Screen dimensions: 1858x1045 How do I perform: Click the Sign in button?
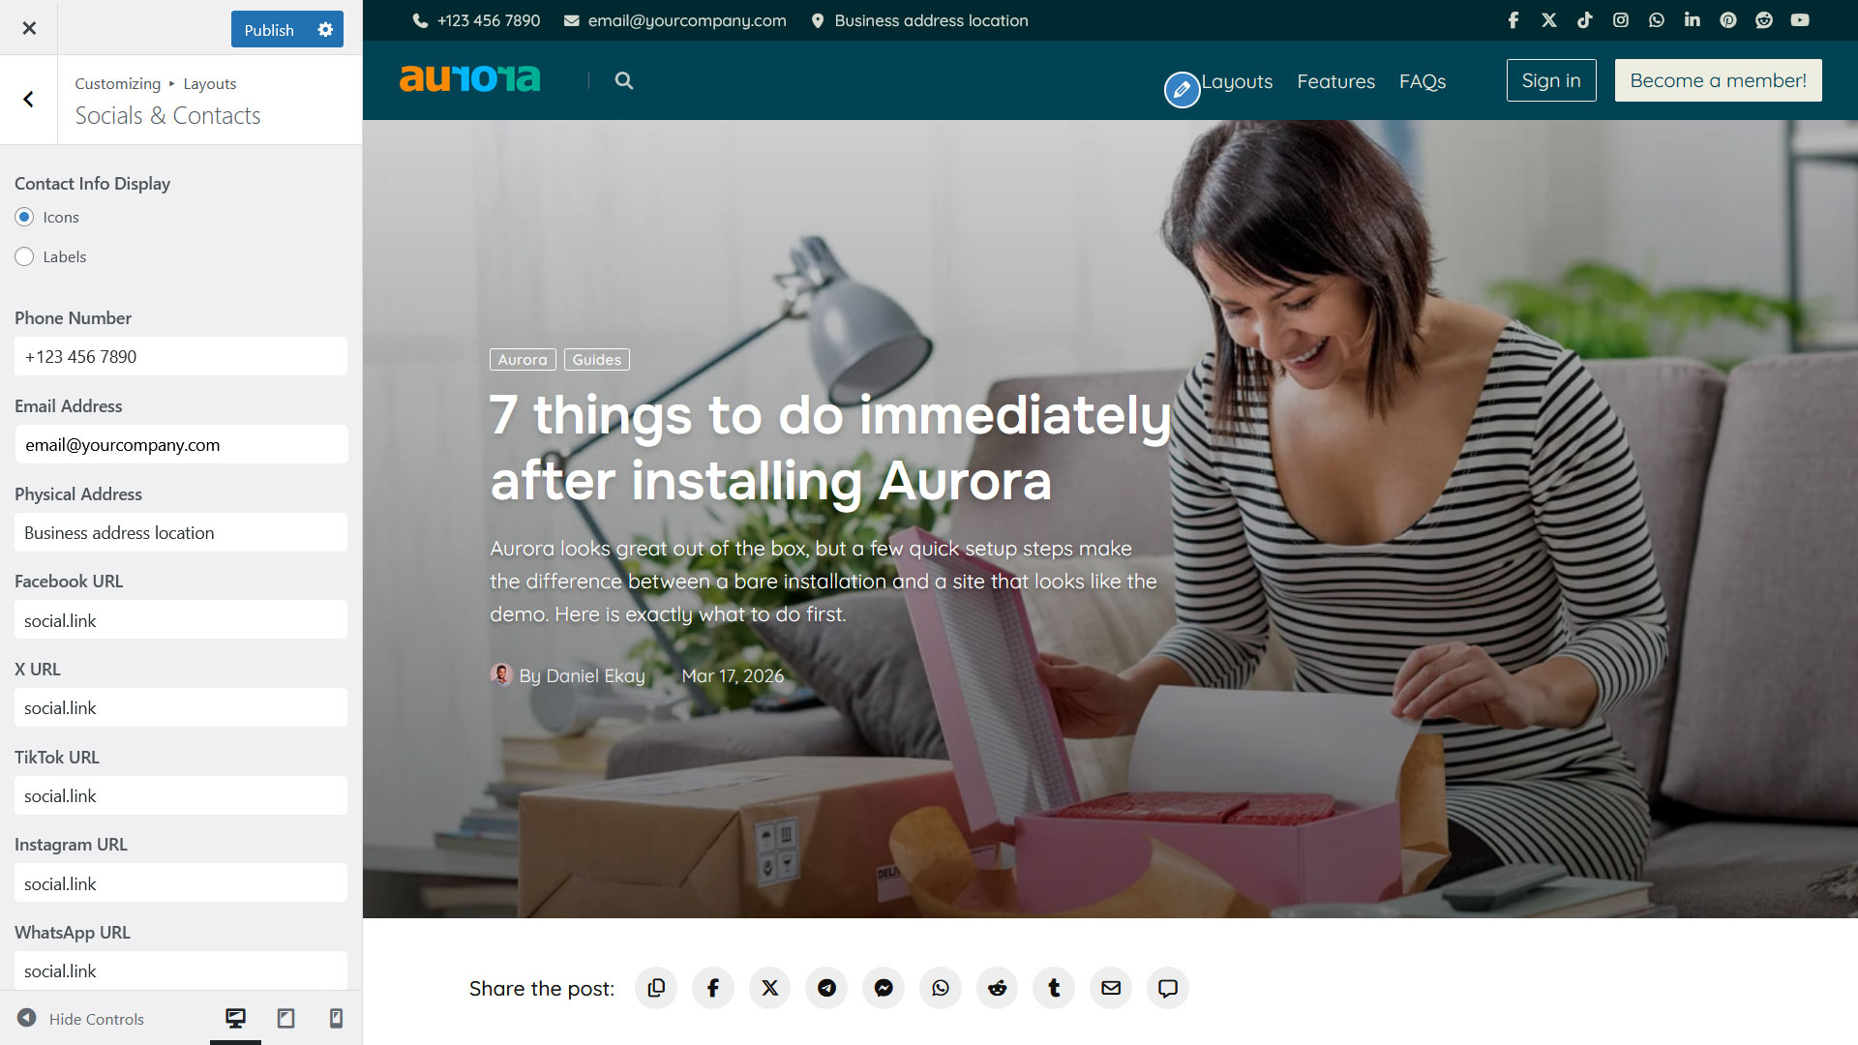click(1551, 80)
